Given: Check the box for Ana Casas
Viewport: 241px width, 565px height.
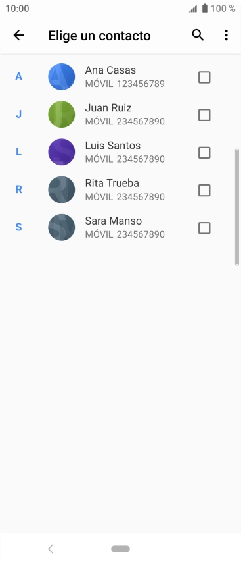Looking at the screenshot, I should tap(204, 77).
